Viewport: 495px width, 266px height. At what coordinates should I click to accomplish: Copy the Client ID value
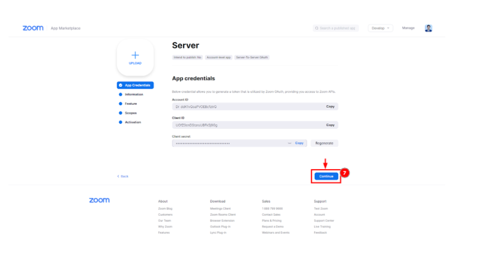pos(330,125)
